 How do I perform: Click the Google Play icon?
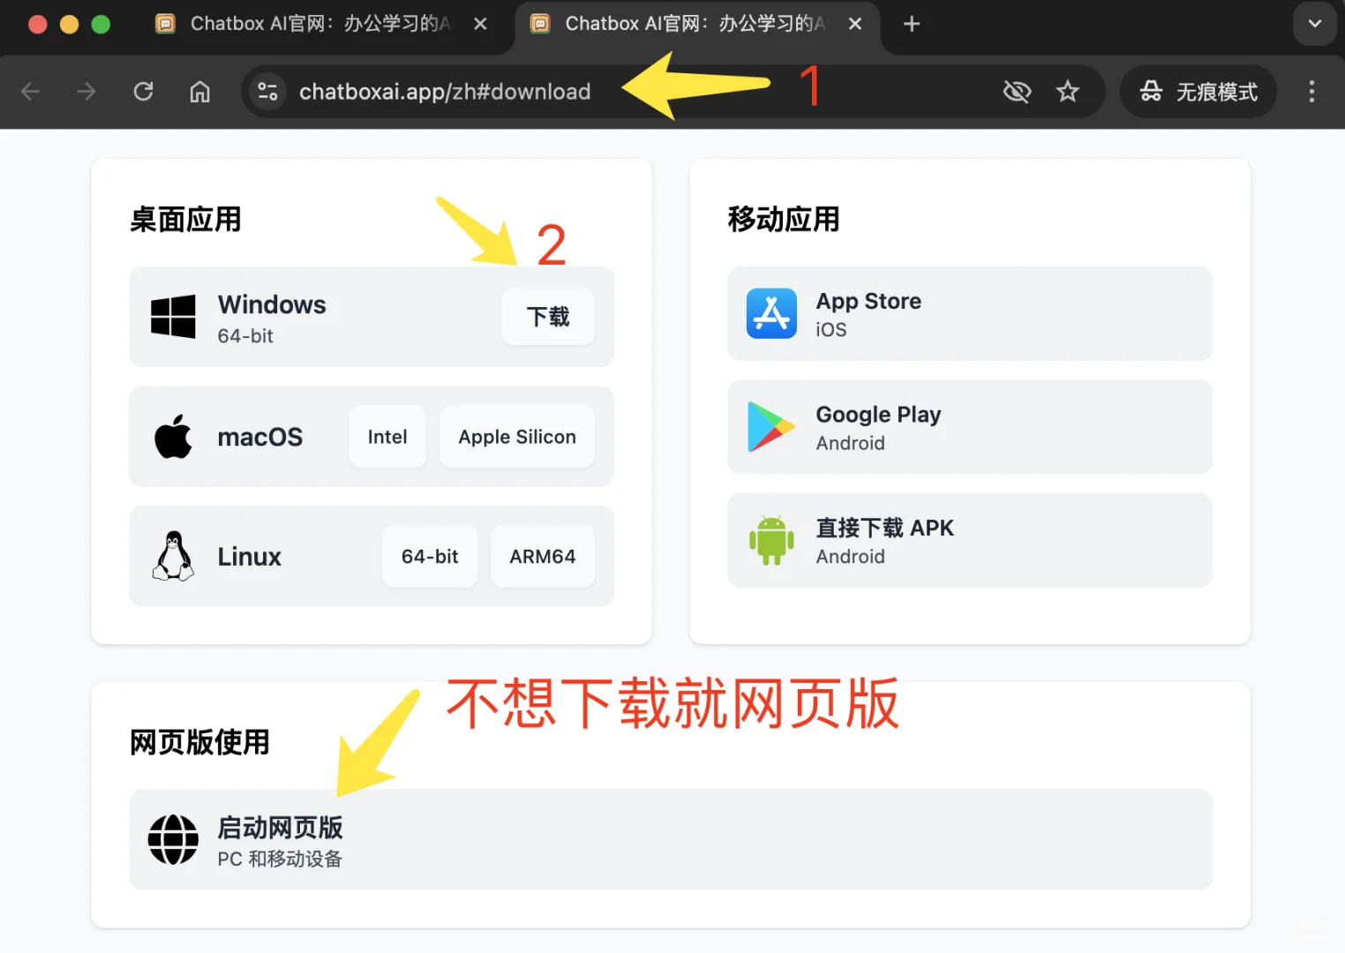pos(770,427)
